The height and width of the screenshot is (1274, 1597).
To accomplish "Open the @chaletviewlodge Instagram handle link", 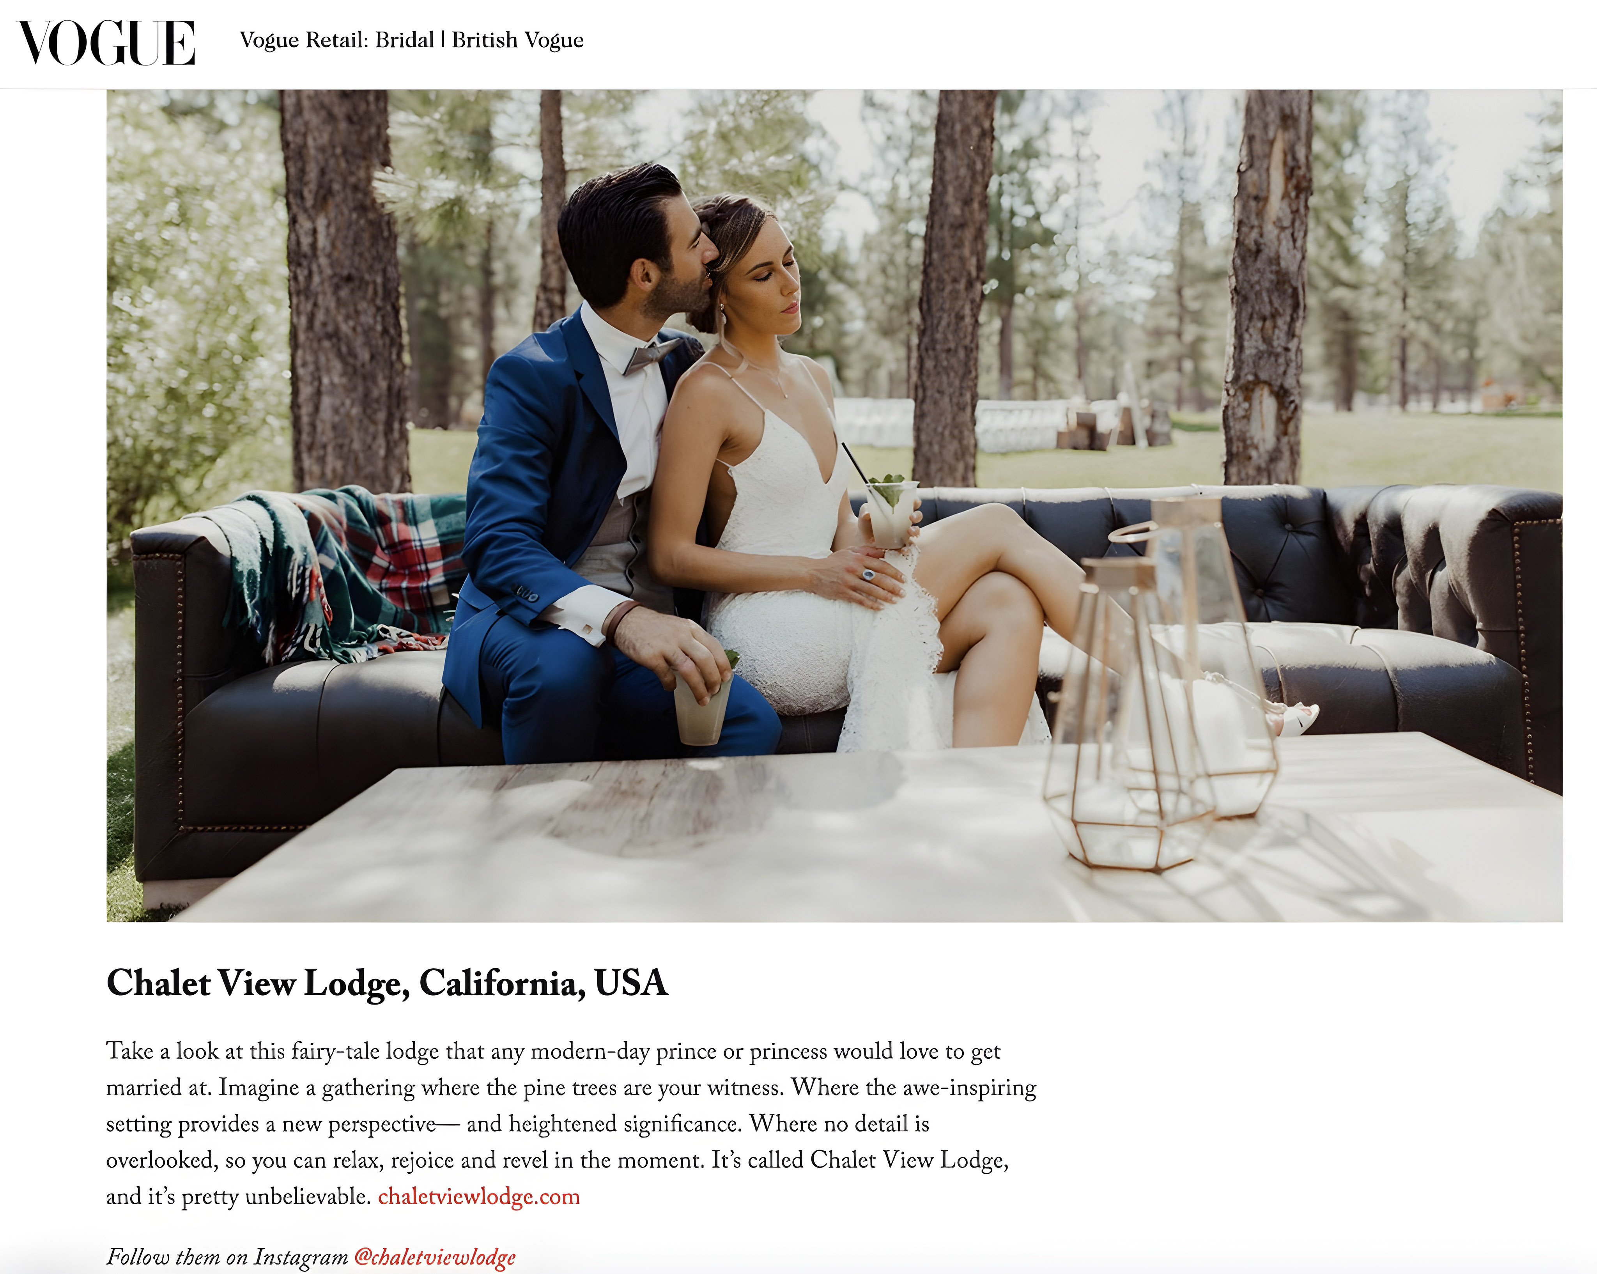I will click(x=434, y=1257).
